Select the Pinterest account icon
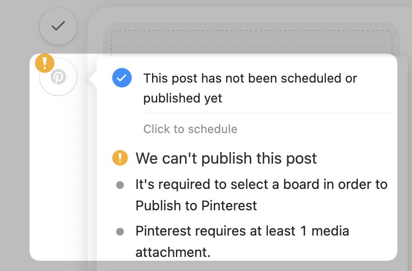Image resolution: width=412 pixels, height=271 pixels. [x=58, y=77]
